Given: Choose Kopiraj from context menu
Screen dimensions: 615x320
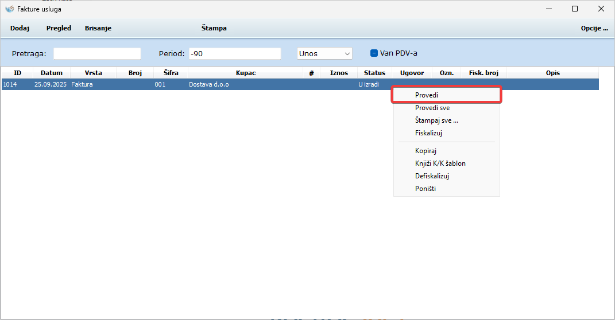Looking at the screenshot, I should point(426,151).
